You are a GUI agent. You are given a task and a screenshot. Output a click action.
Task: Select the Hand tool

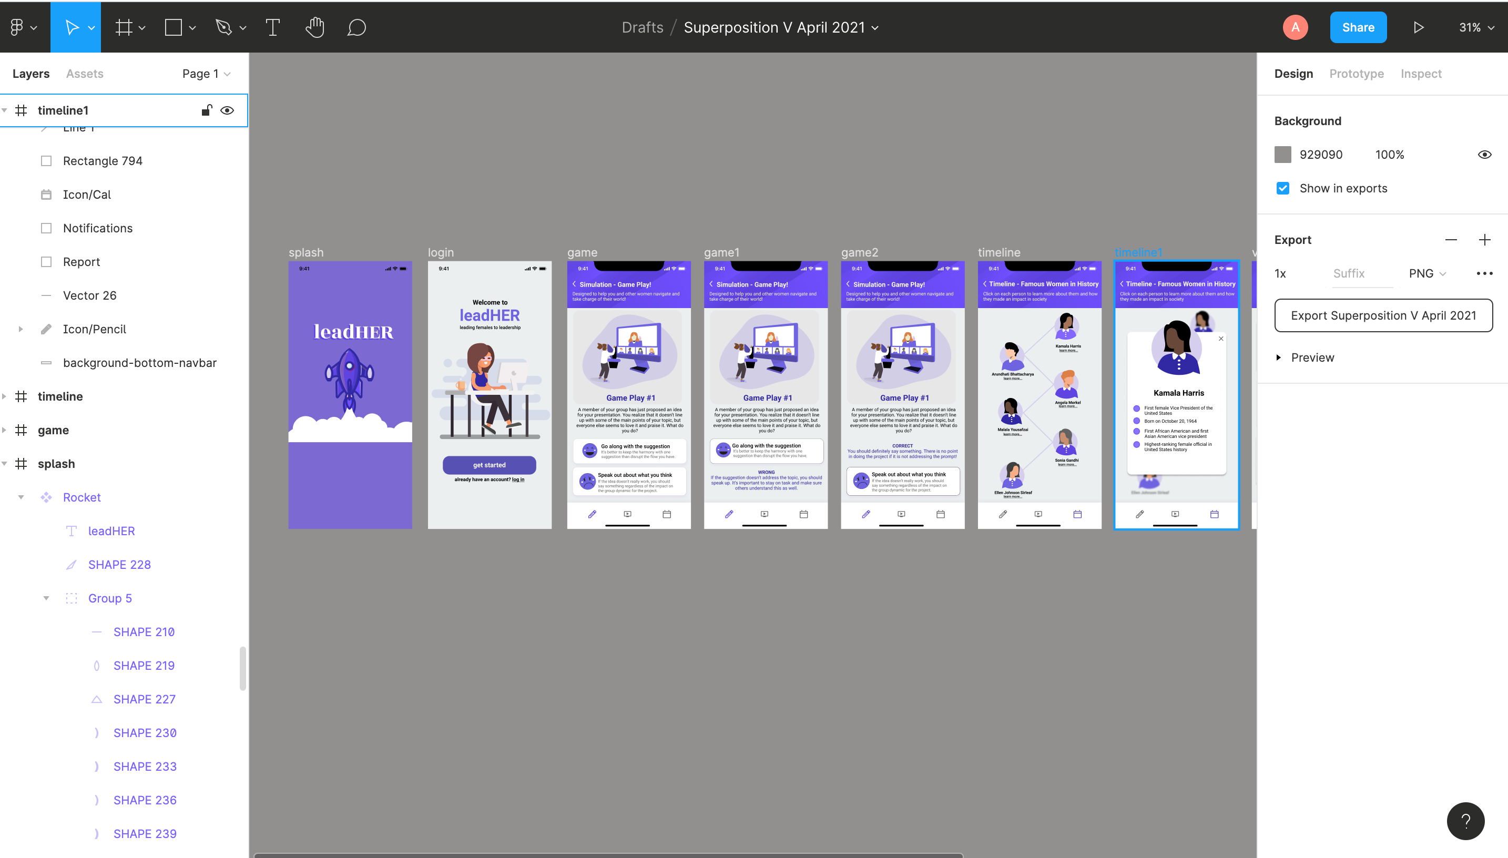[314, 27]
